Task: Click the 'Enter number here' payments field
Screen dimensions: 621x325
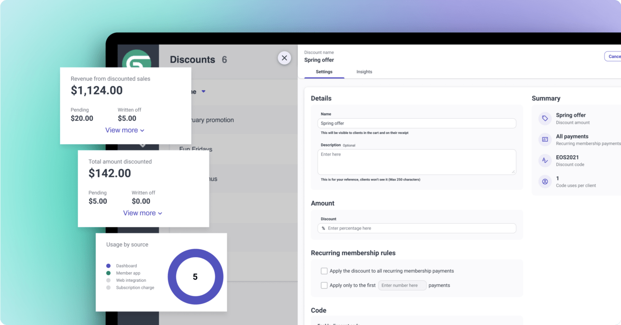Action: click(402, 285)
